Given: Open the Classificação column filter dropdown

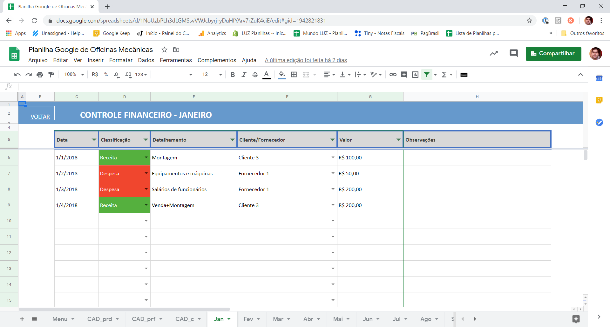Looking at the screenshot, I should pyautogui.click(x=146, y=139).
